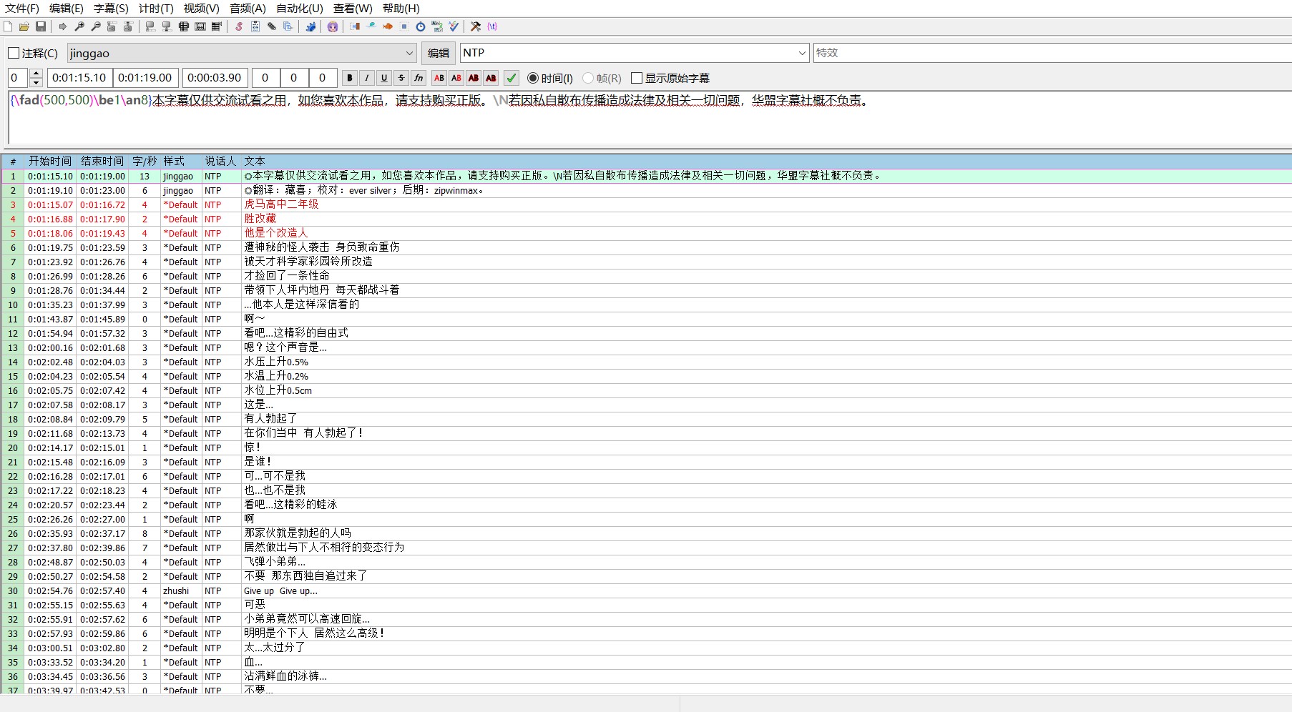Click Select visible lines film icon

coord(184,26)
